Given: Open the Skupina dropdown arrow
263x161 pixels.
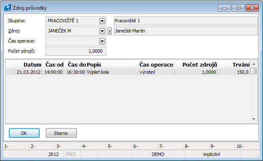Looking at the screenshot, I should coord(102,21).
